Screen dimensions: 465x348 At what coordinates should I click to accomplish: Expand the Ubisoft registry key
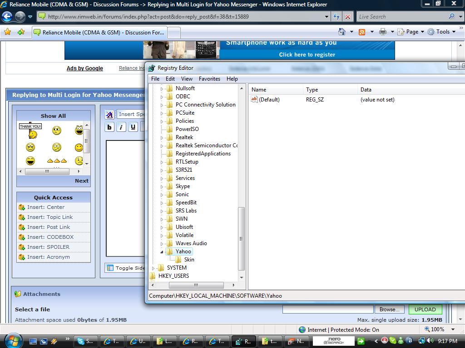click(162, 227)
